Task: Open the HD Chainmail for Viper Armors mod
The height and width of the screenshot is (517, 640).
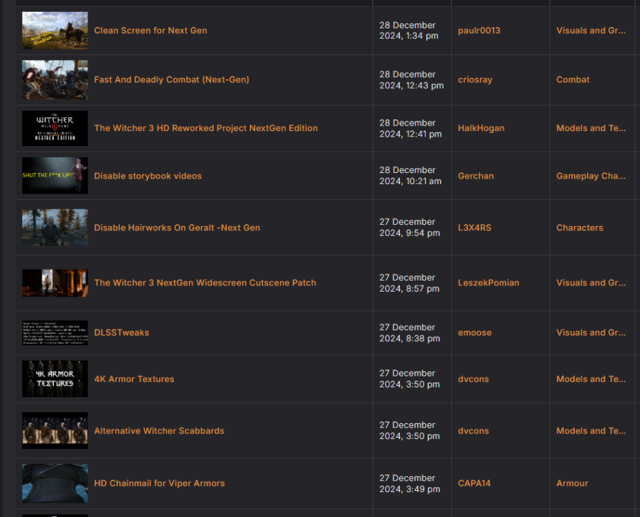Action: pyautogui.click(x=159, y=483)
